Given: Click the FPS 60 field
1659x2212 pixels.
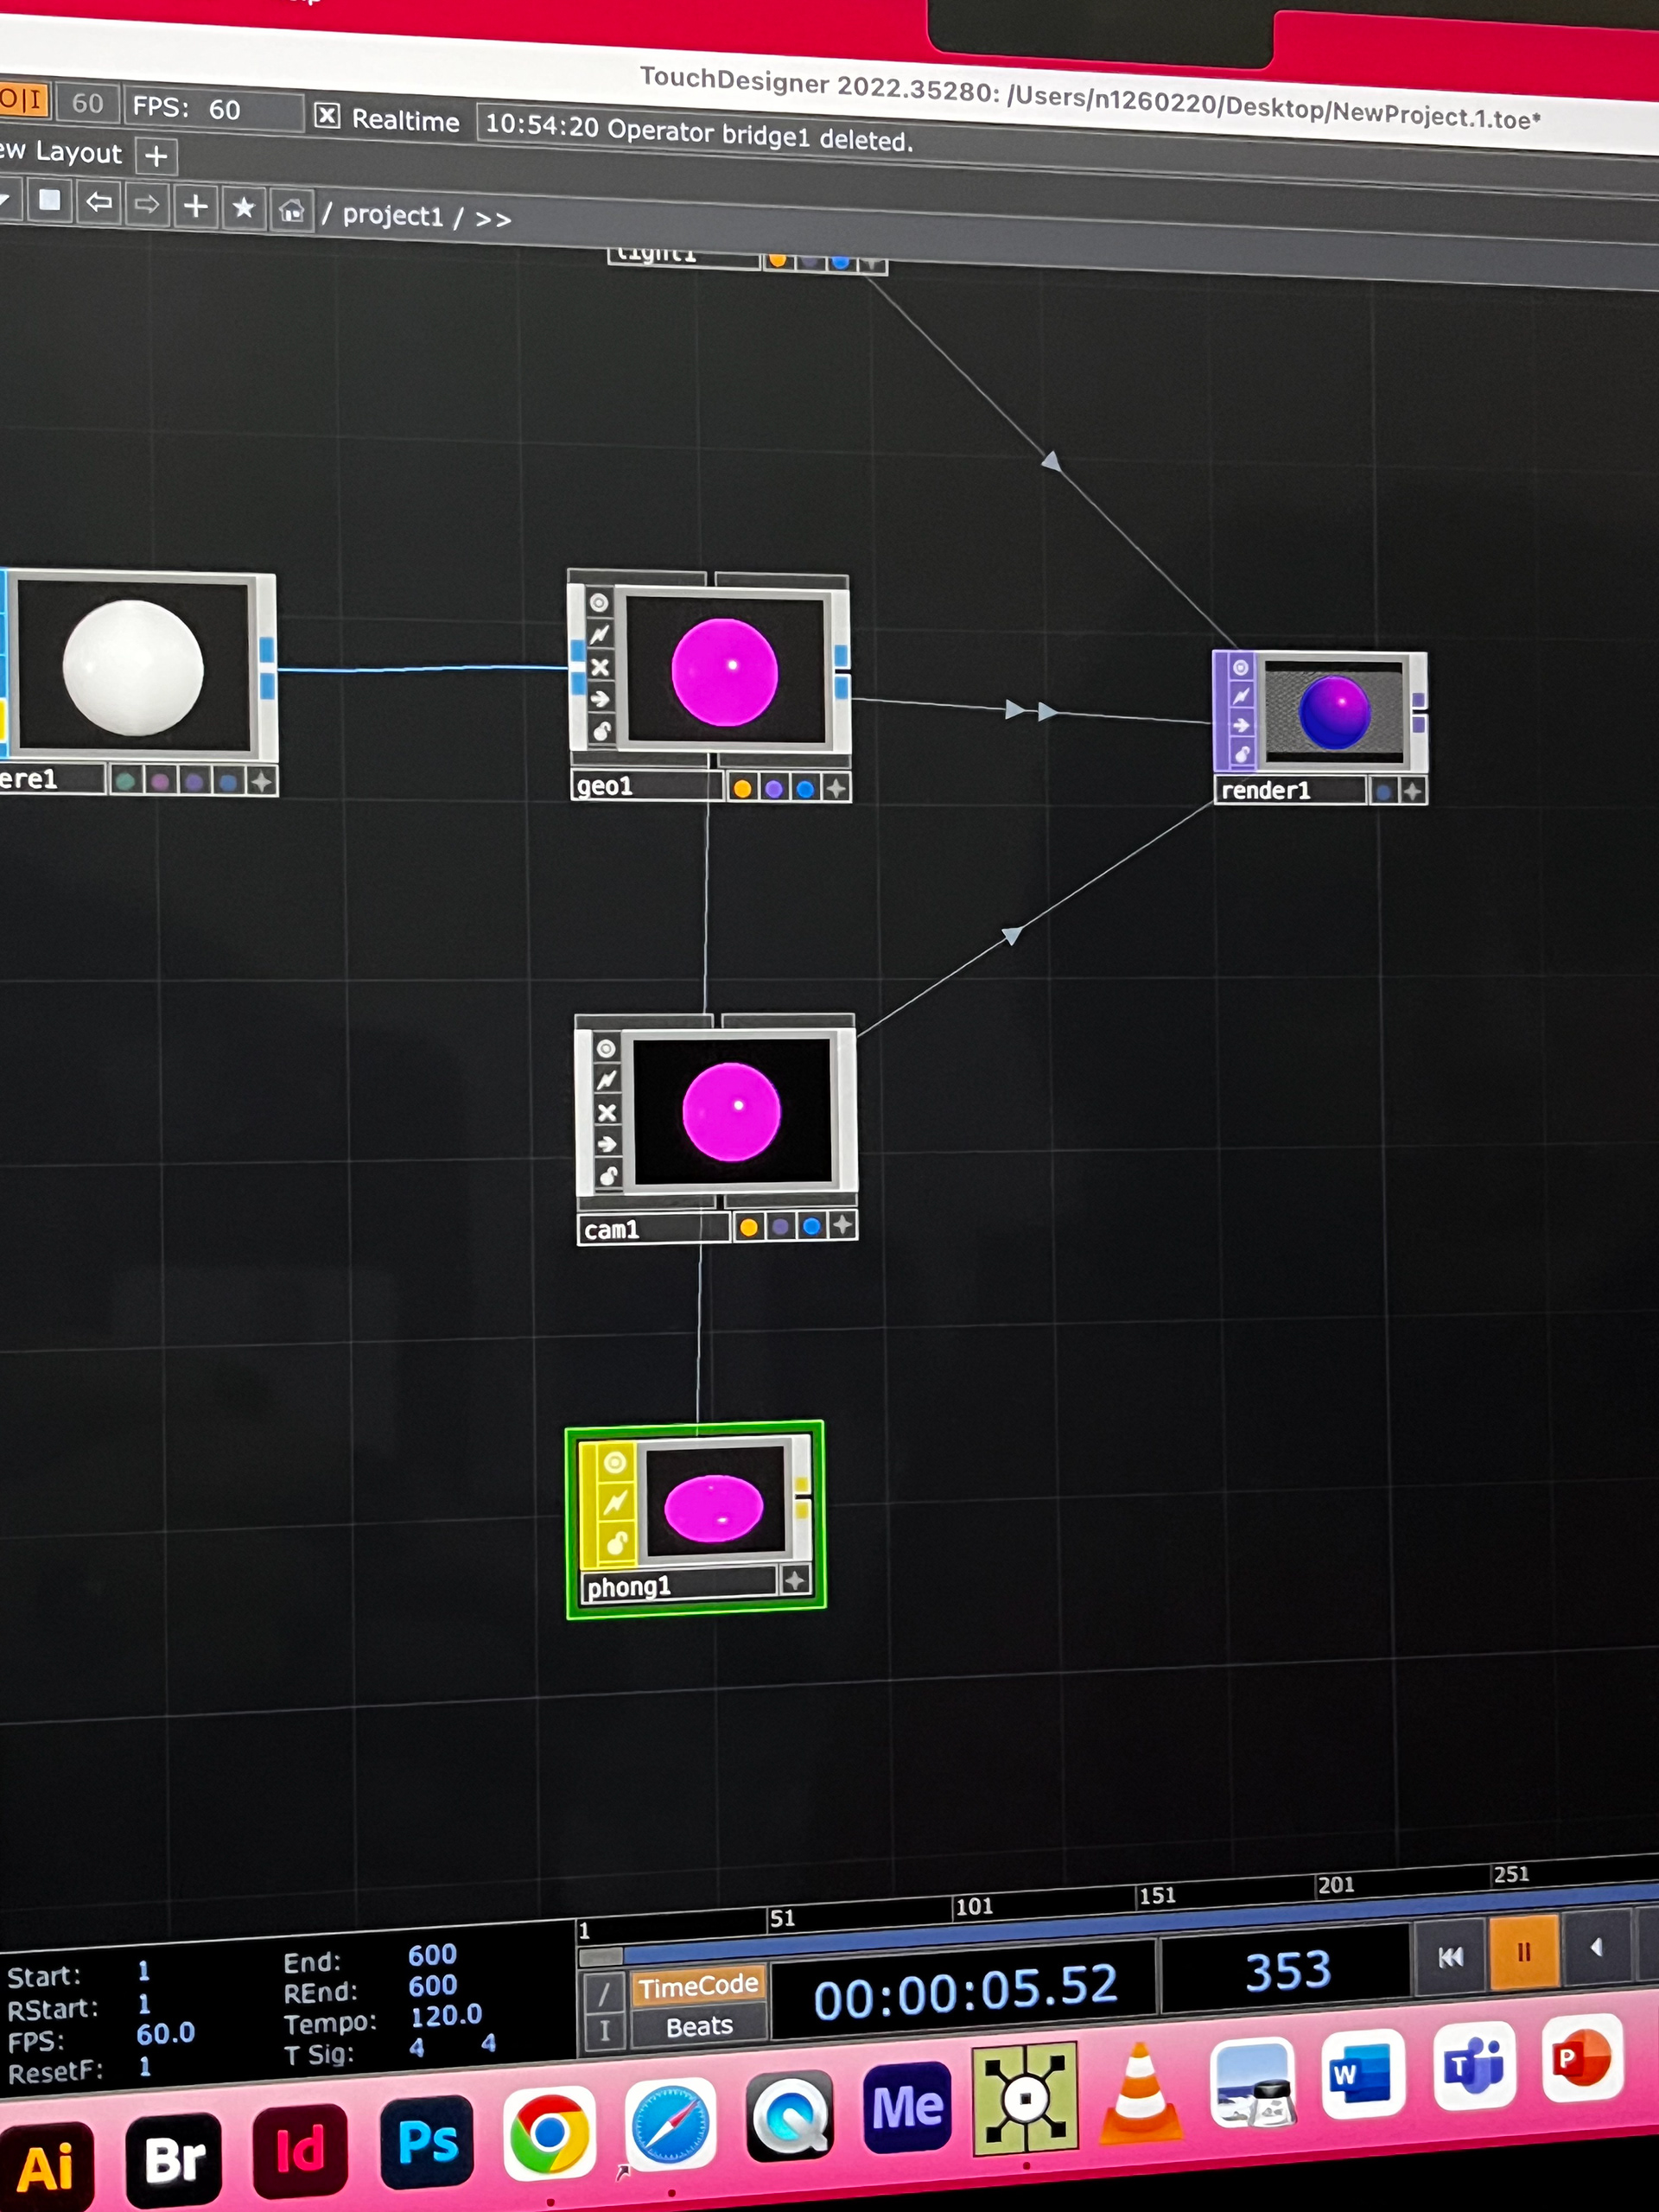Looking at the screenshot, I should [x=213, y=108].
